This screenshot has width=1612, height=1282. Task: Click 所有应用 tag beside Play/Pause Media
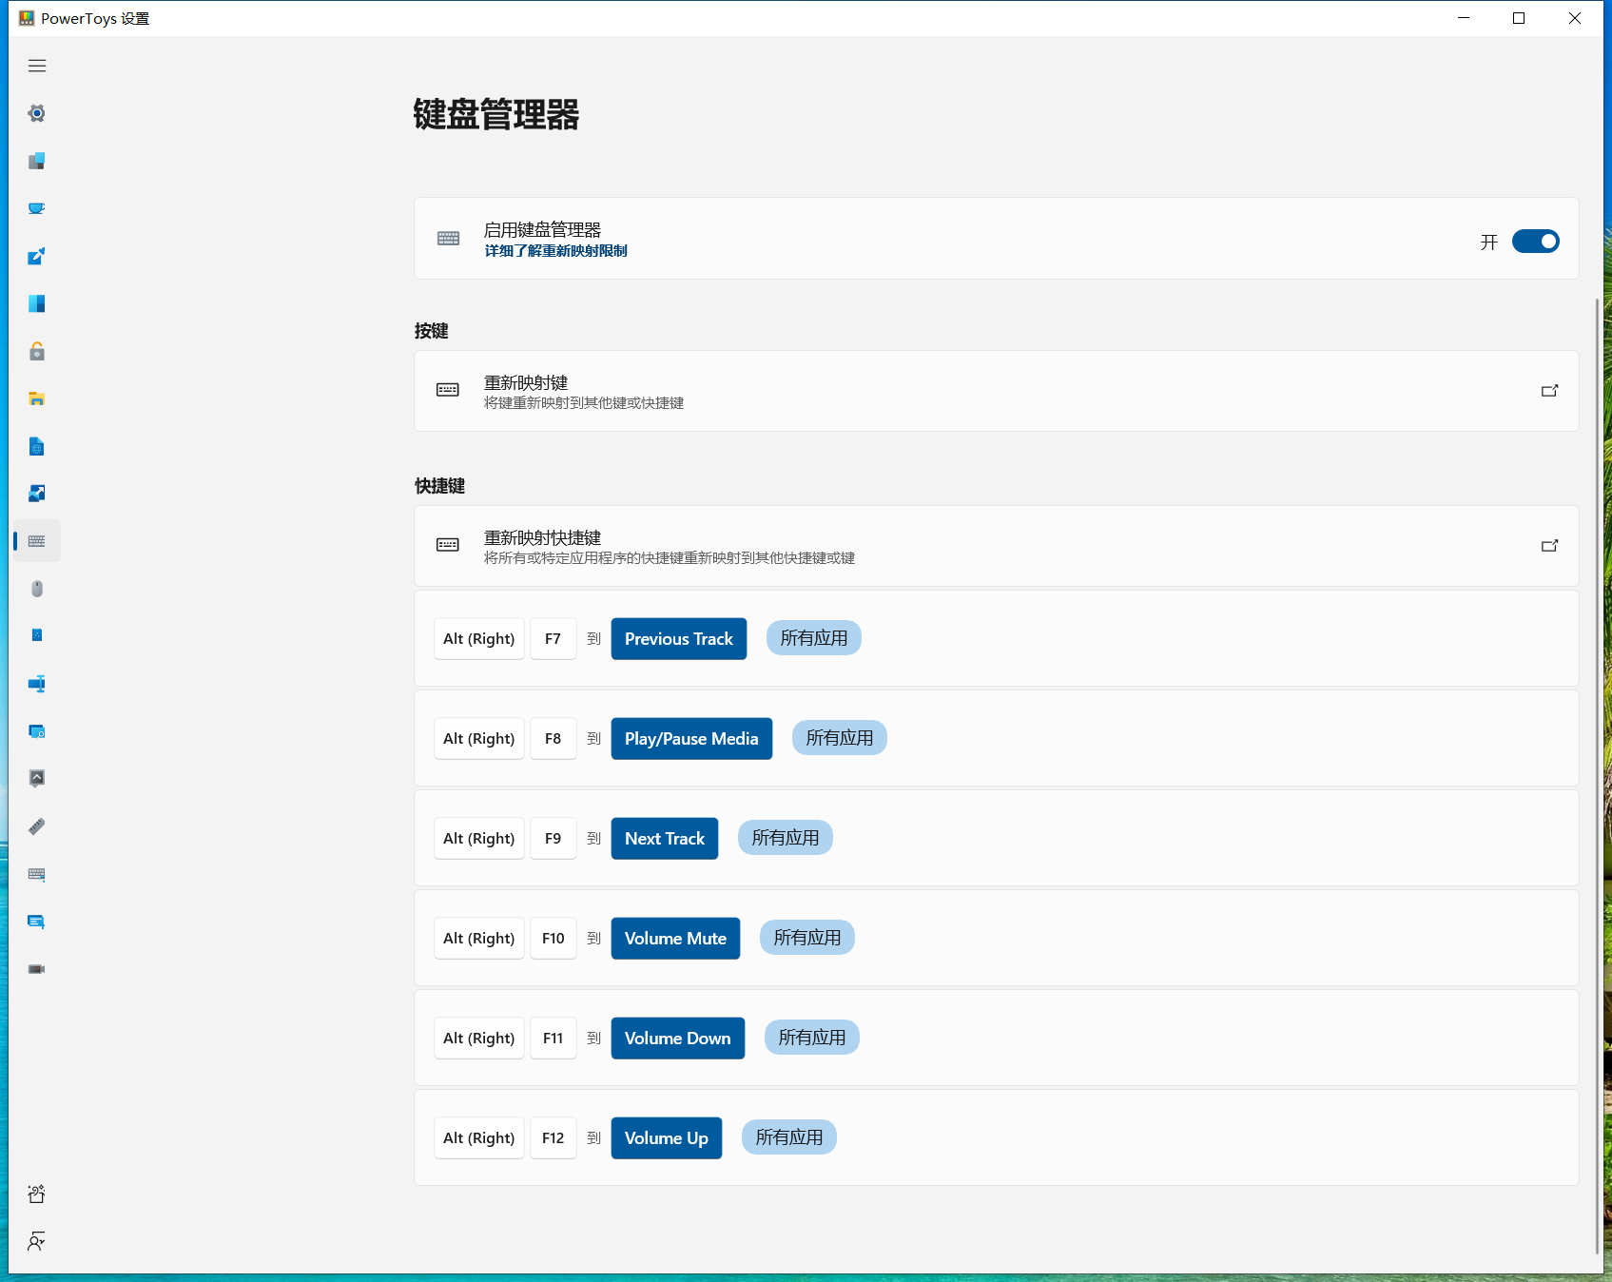tap(840, 738)
